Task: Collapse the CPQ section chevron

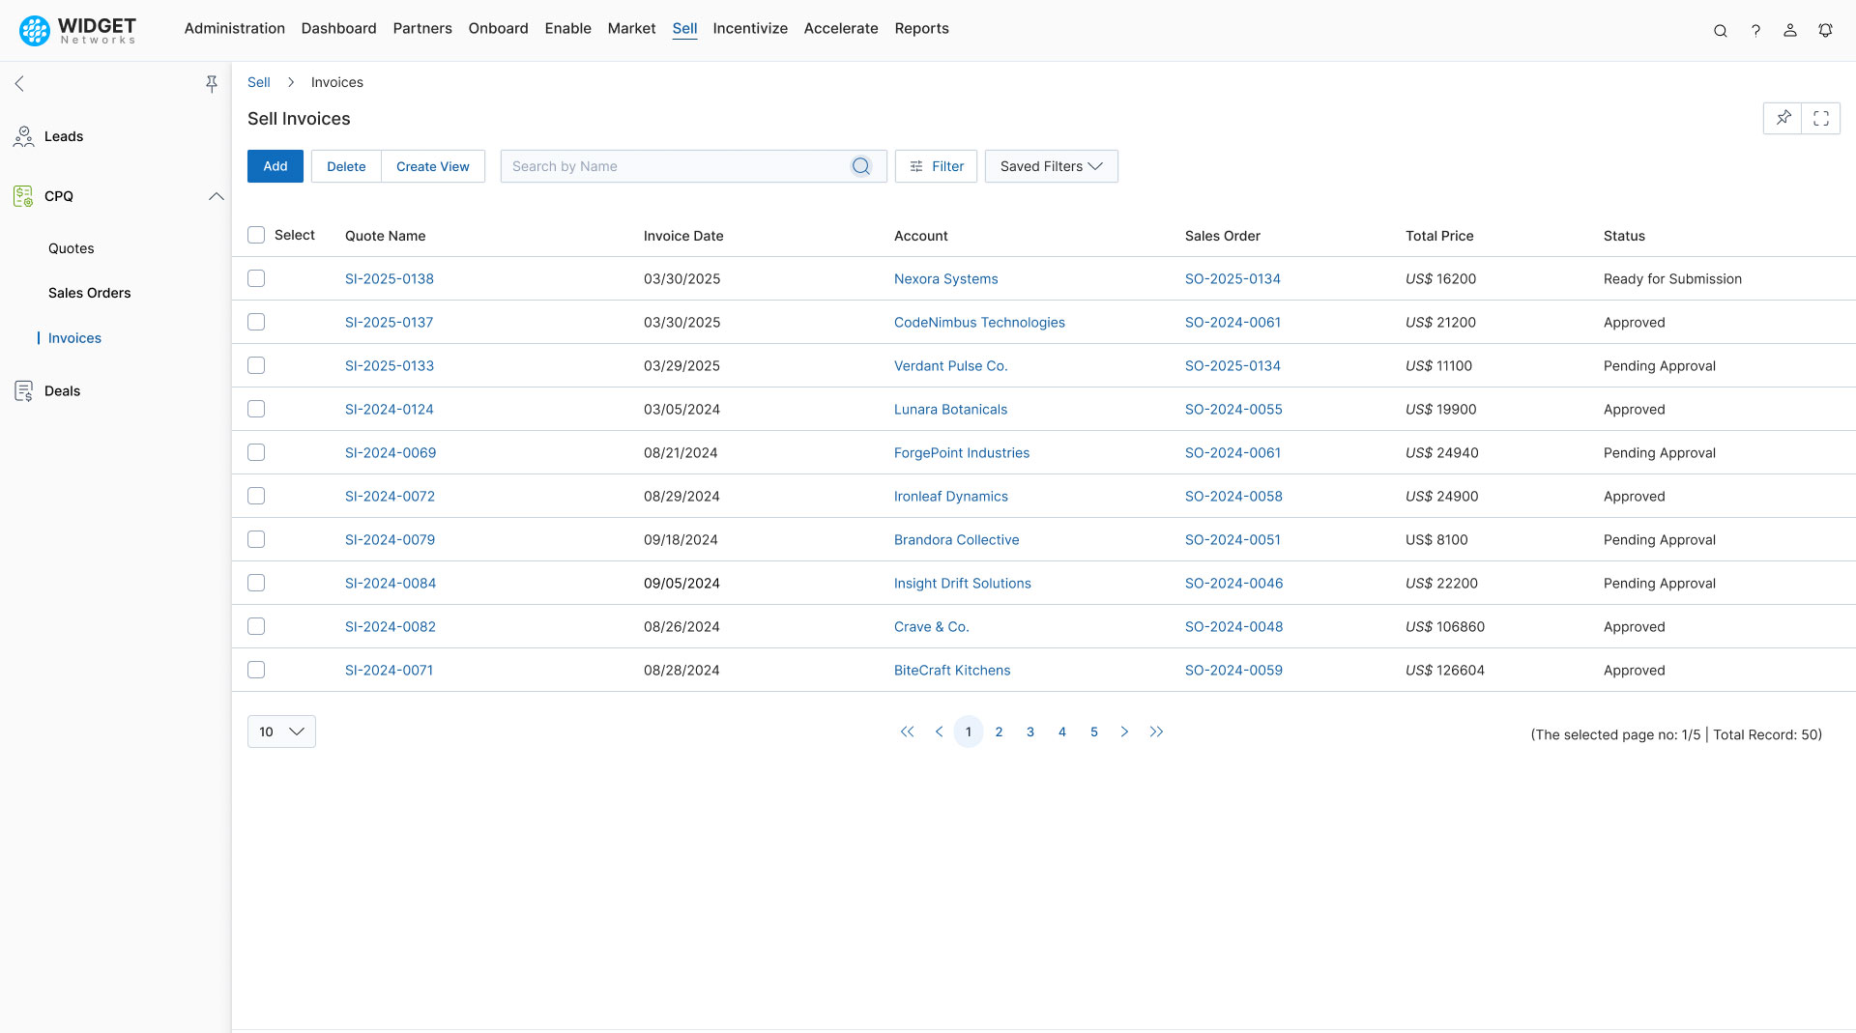Action: [216, 196]
